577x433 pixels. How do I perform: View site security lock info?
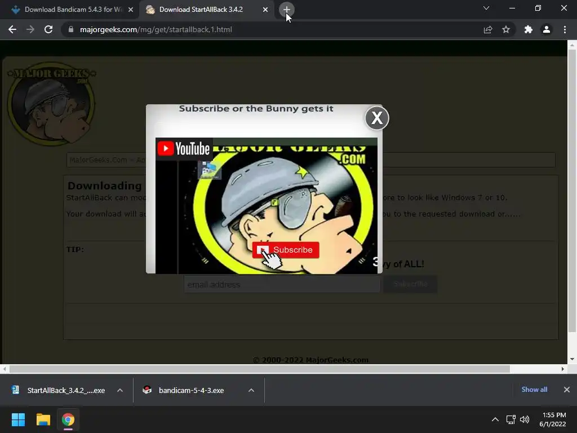pos(71,29)
